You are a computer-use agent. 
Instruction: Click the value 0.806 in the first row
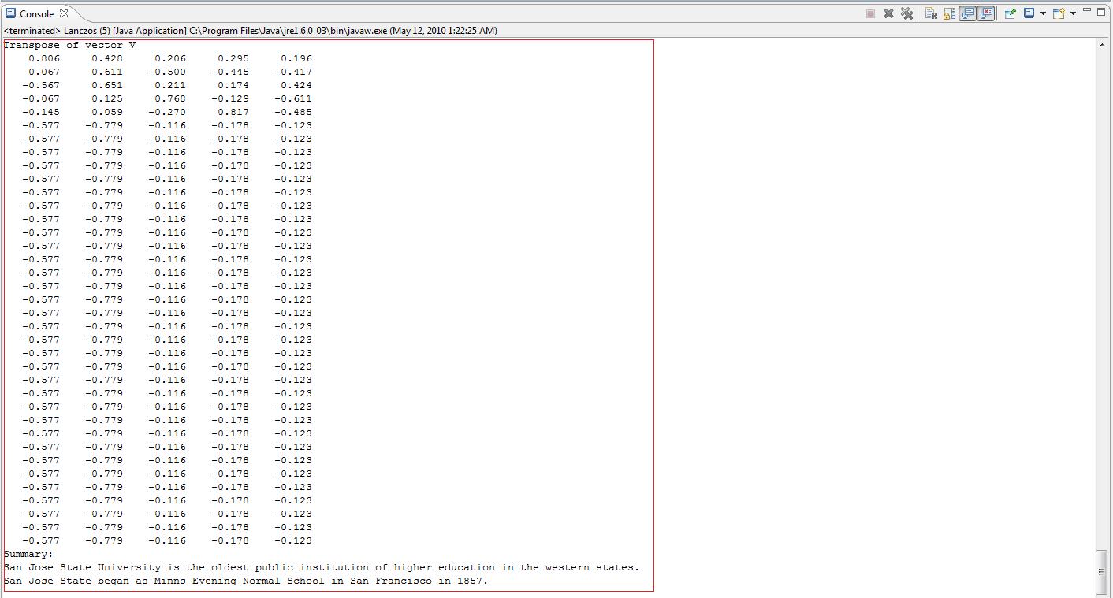point(44,58)
